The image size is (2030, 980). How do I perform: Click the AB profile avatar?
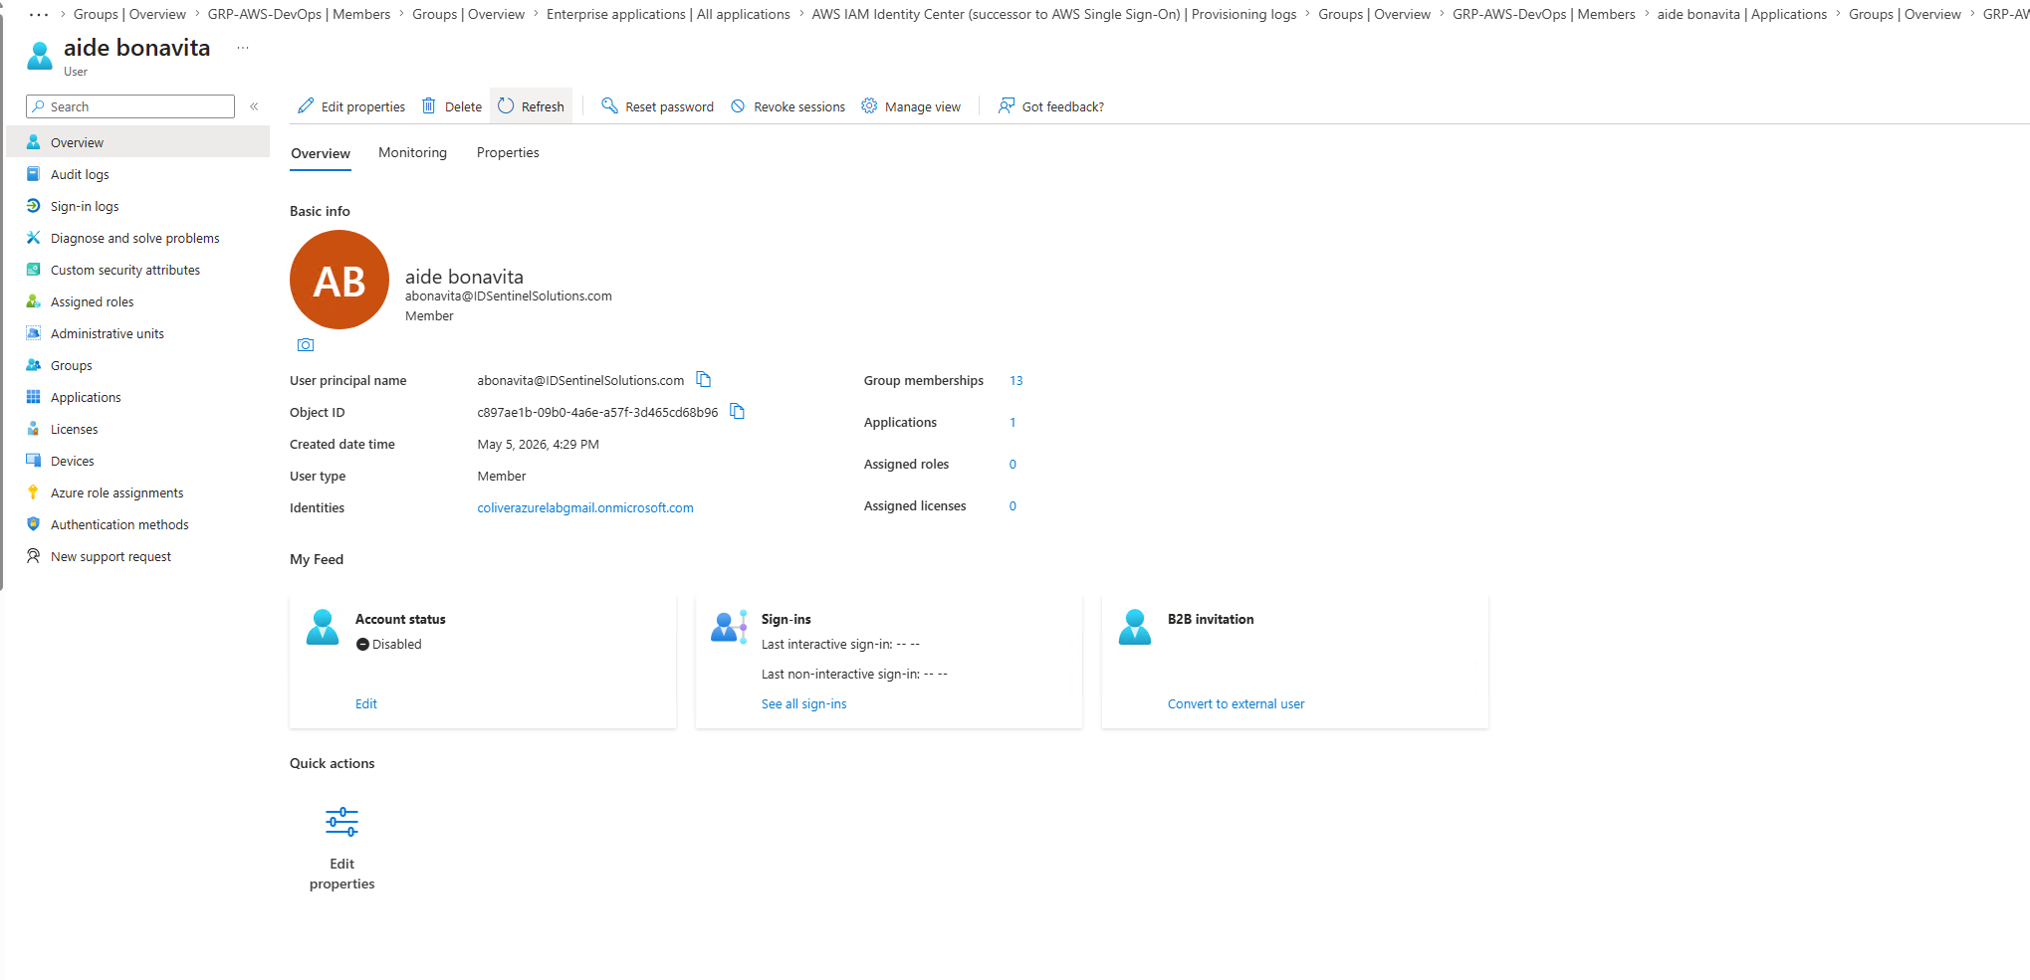point(339,280)
